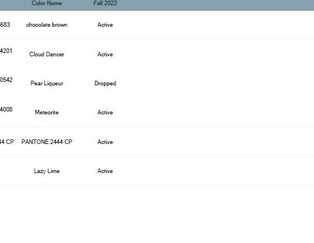Select the Meteorite color name cell
The height and width of the screenshot is (243, 314).
47,112
